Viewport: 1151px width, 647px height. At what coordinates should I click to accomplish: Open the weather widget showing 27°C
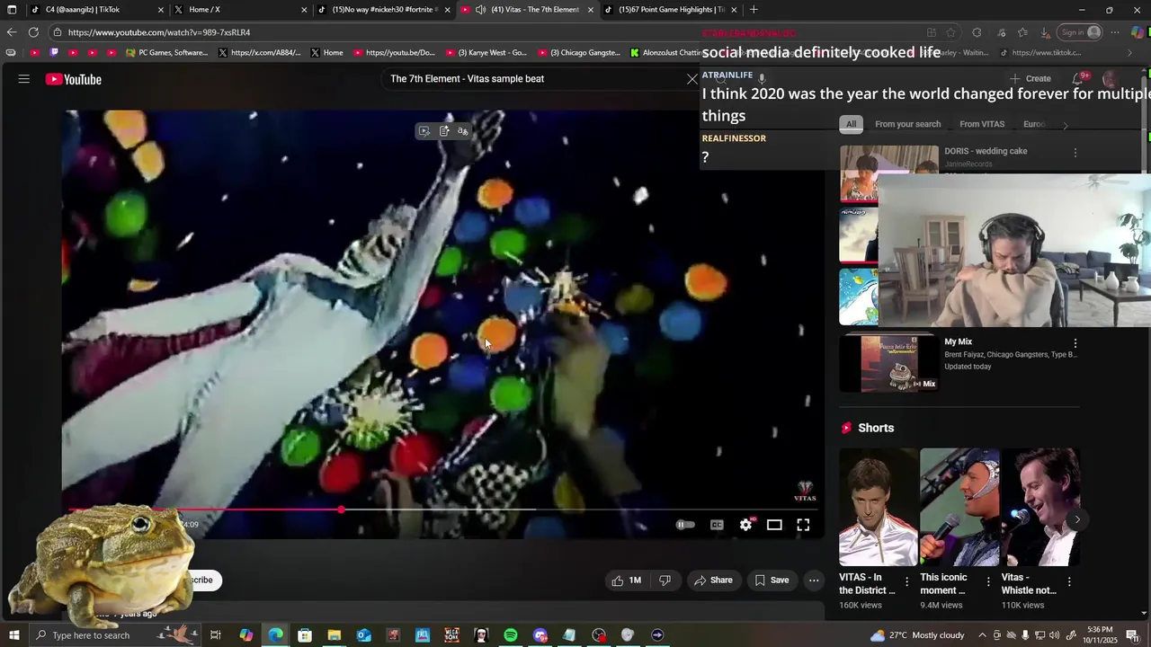point(917,635)
